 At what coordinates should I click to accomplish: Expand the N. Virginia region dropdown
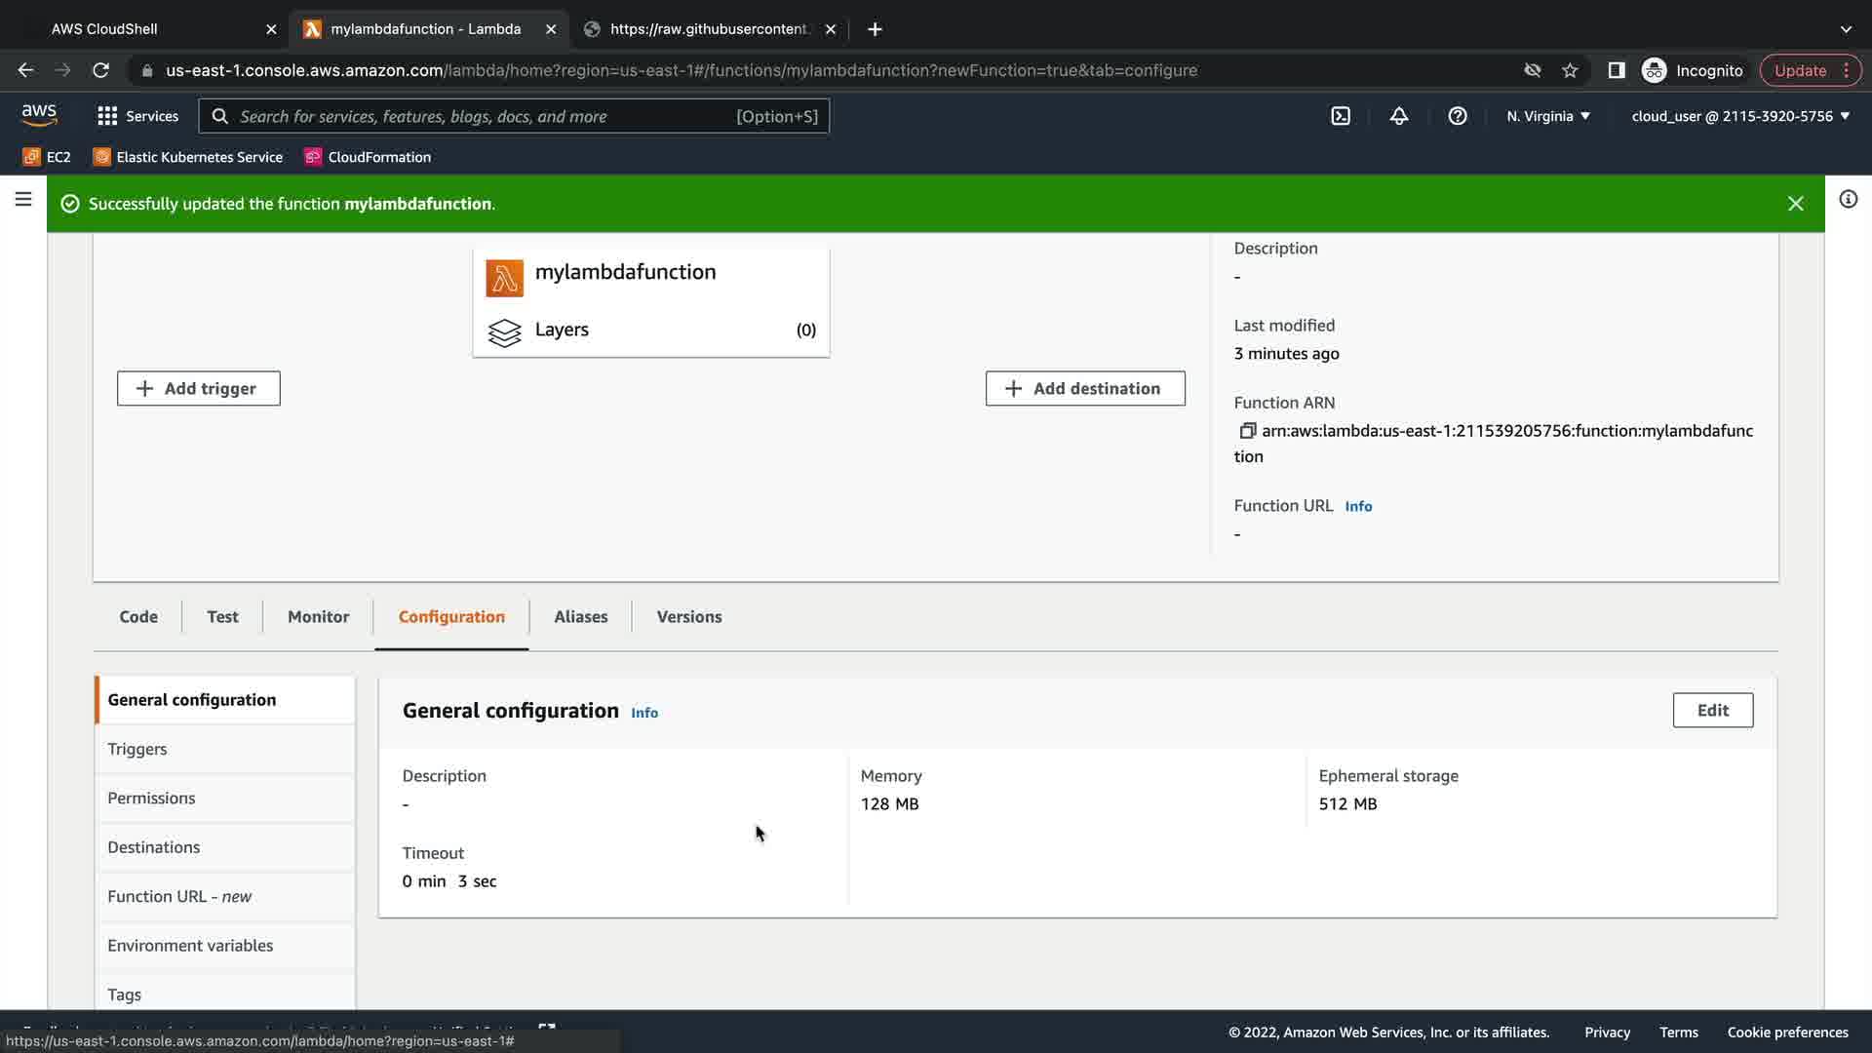point(1548,116)
